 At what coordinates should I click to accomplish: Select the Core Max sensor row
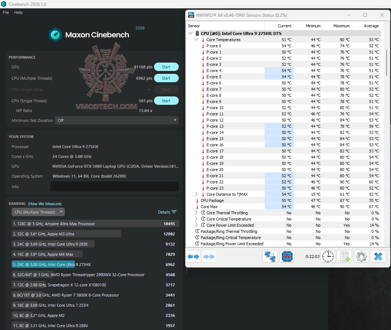284,207
